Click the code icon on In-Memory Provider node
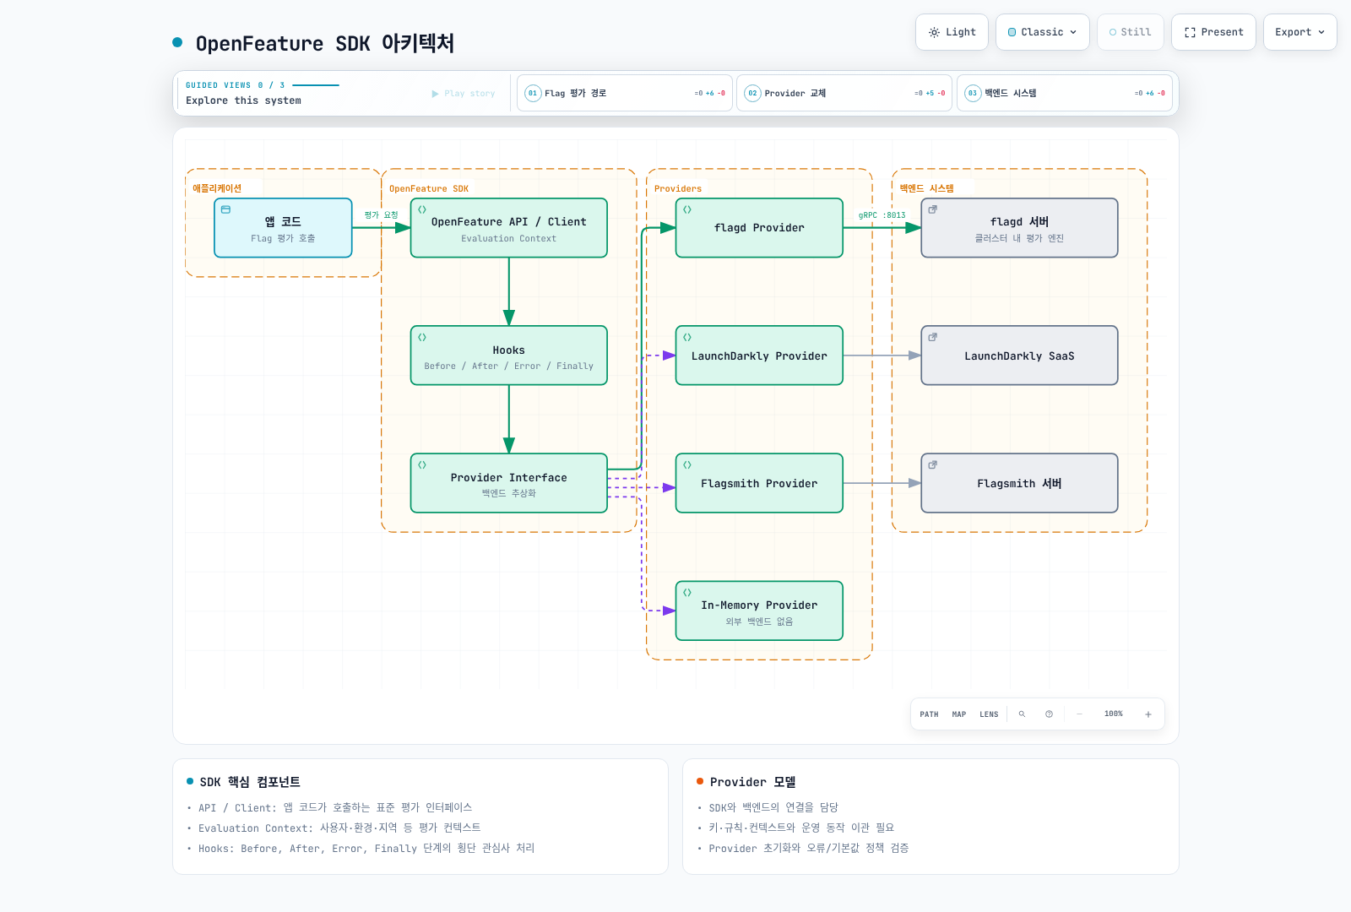The width and height of the screenshot is (1351, 912). tap(687, 592)
